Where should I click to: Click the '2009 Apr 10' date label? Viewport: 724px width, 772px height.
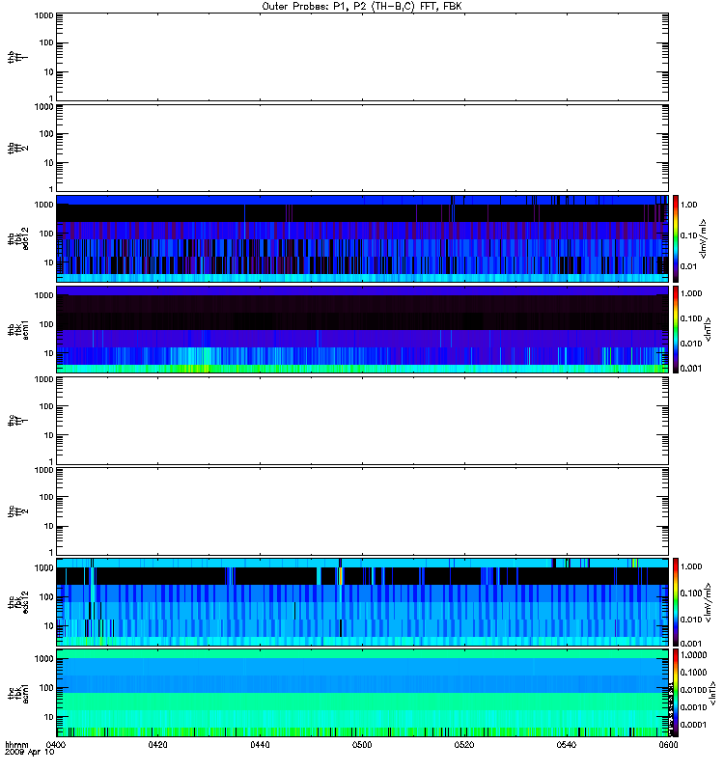29,753
